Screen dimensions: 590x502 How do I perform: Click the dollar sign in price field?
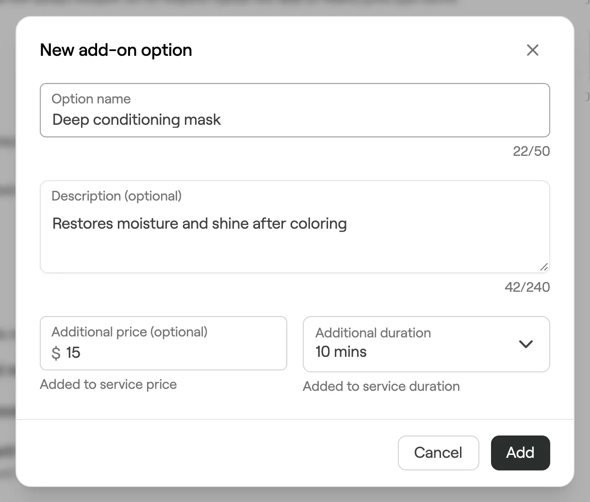(x=56, y=353)
